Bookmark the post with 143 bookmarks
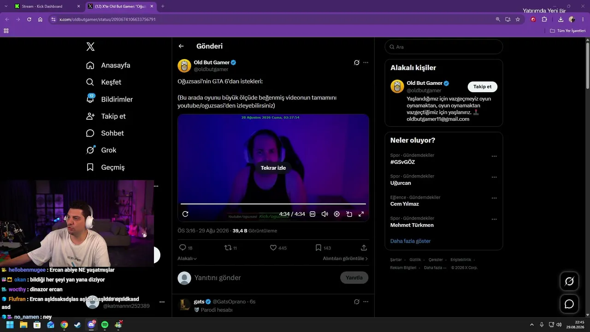Image resolution: width=590 pixels, height=332 pixels. 323,248
